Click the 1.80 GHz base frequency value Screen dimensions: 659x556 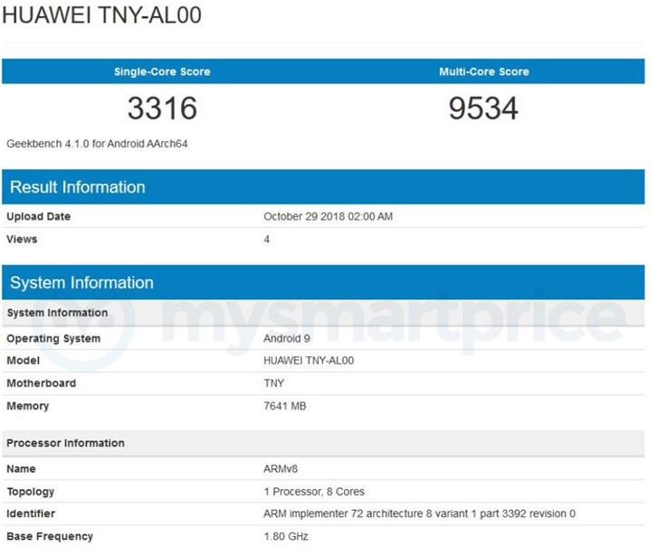pyautogui.click(x=285, y=537)
